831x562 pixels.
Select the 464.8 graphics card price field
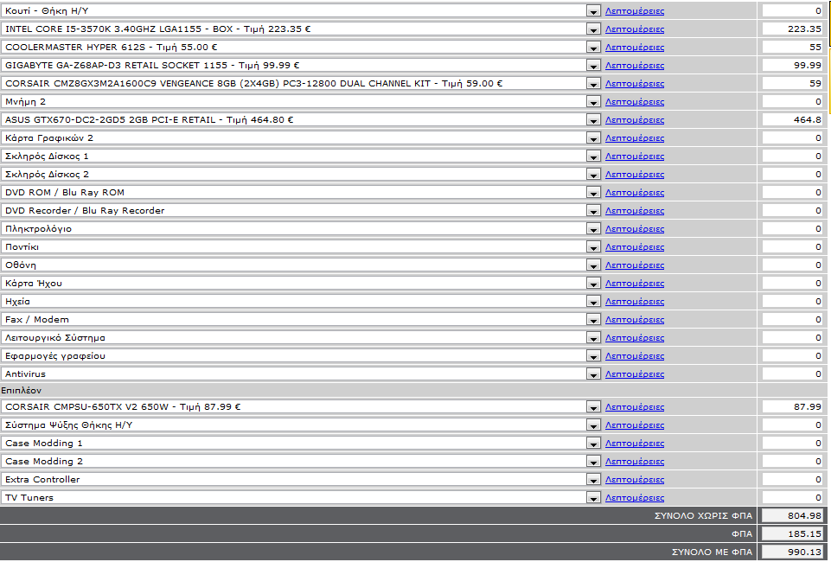(793, 119)
